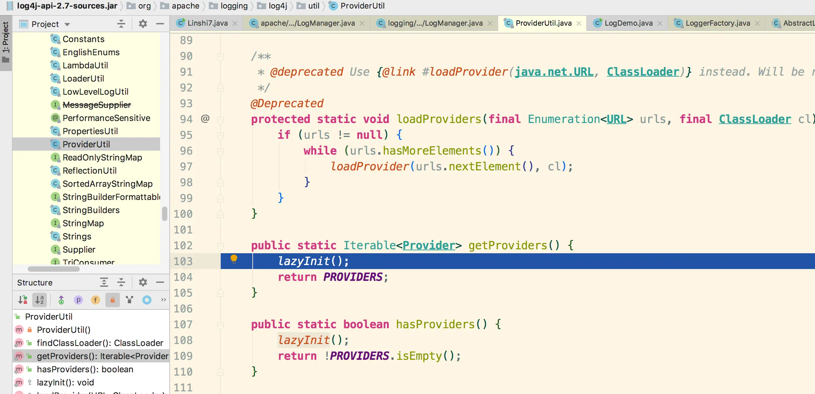Screen dimensions: 815x394
Task: Show more Structure toolbar options chevron
Action: 163,300
